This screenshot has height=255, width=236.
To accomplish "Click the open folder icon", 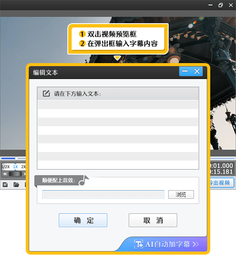I will (16, 185).
